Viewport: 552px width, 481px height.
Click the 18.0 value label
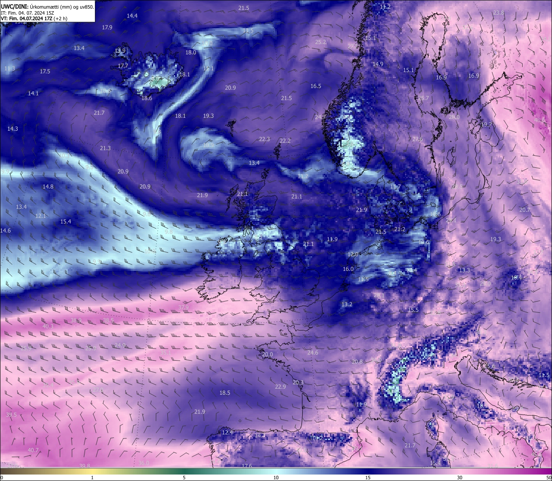point(191,53)
